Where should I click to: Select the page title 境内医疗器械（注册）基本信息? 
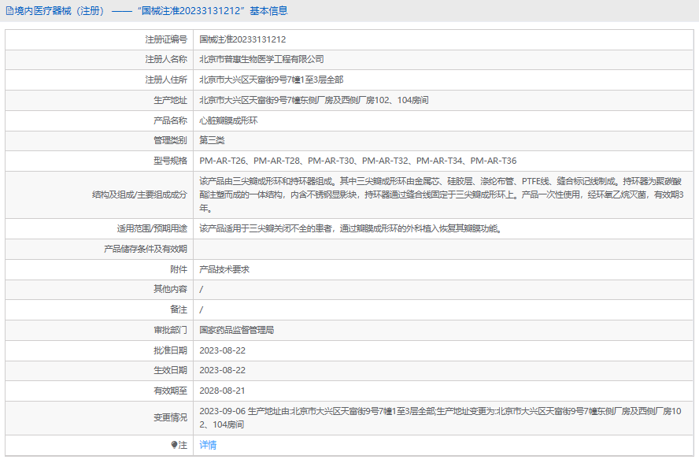pos(146,11)
